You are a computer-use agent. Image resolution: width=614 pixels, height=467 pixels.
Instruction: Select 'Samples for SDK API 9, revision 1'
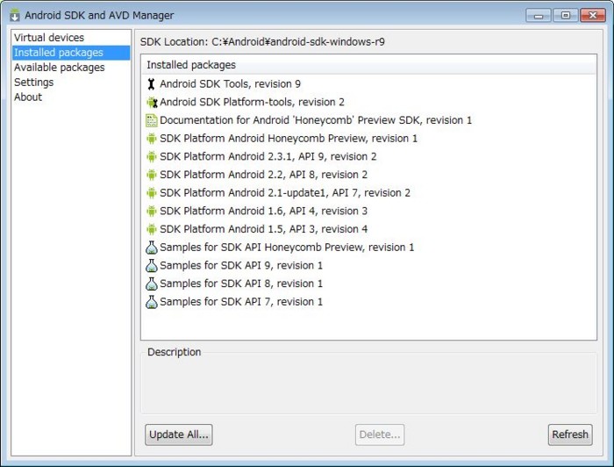click(241, 266)
